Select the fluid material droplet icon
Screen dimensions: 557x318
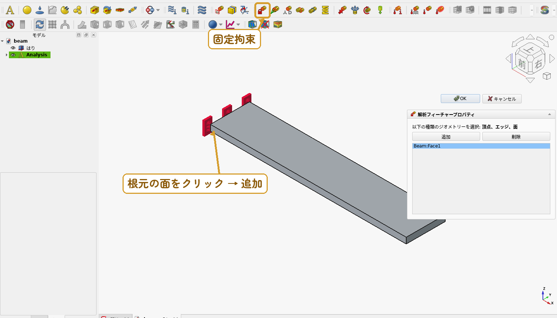click(40, 10)
